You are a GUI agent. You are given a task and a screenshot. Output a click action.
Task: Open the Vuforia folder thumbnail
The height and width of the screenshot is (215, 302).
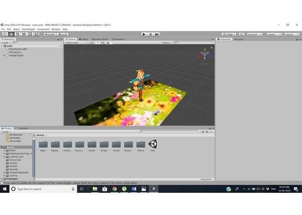tap(141, 144)
